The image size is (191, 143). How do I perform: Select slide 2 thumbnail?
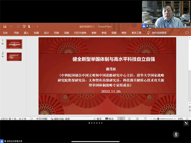pos(14,57)
